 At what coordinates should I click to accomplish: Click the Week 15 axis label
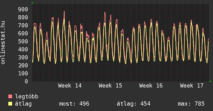pyautogui.click(x=110, y=86)
